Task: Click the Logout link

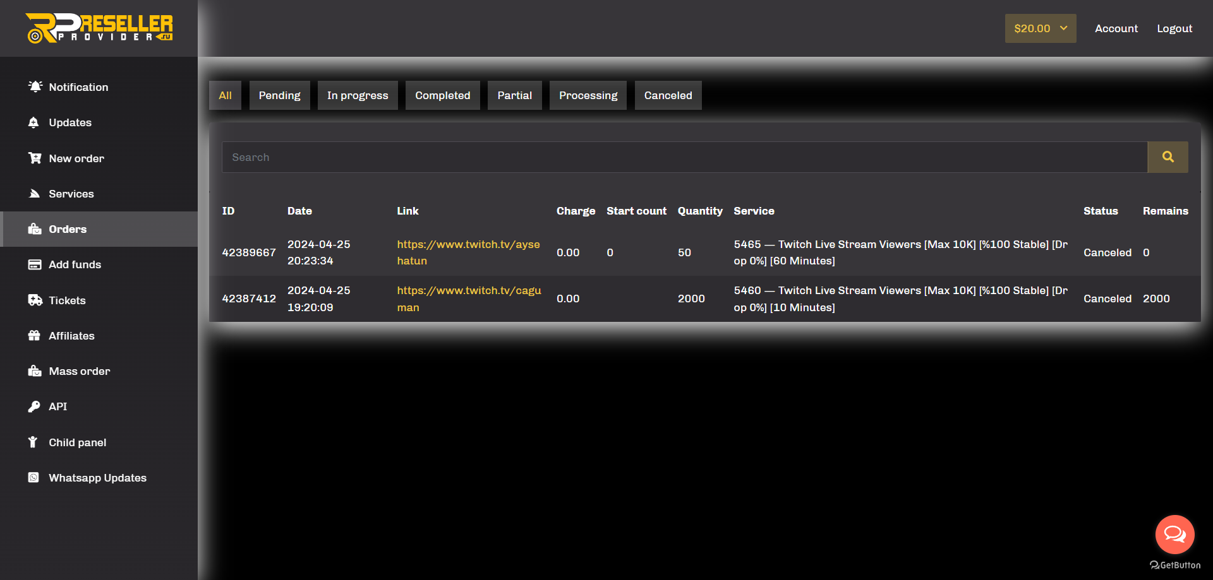Action: coord(1174,28)
